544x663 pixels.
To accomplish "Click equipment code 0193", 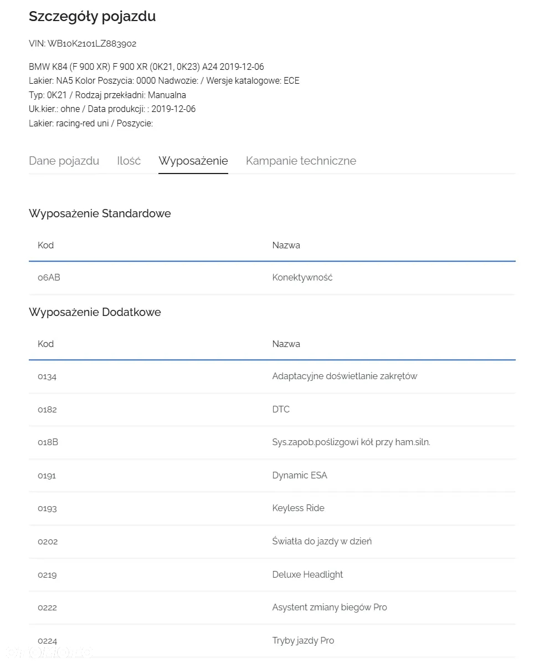I will point(47,508).
